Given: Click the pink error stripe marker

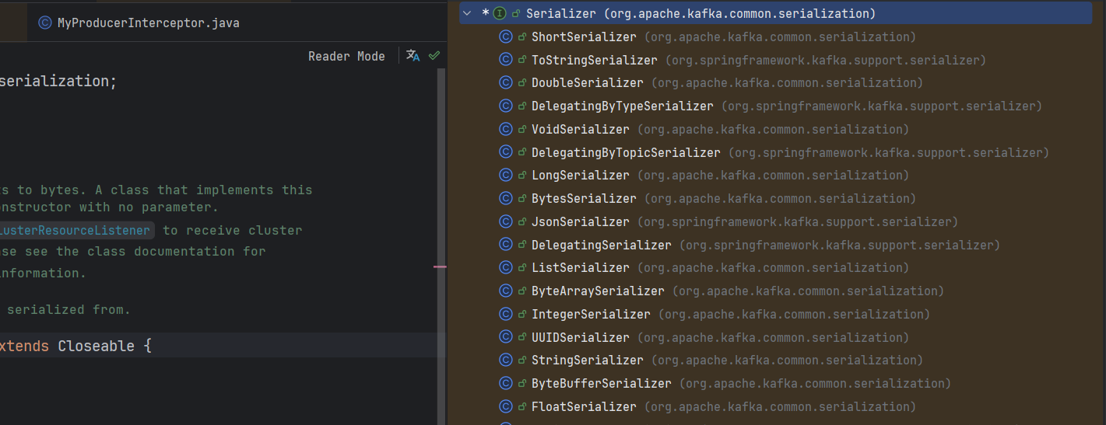Looking at the screenshot, I should tap(440, 266).
